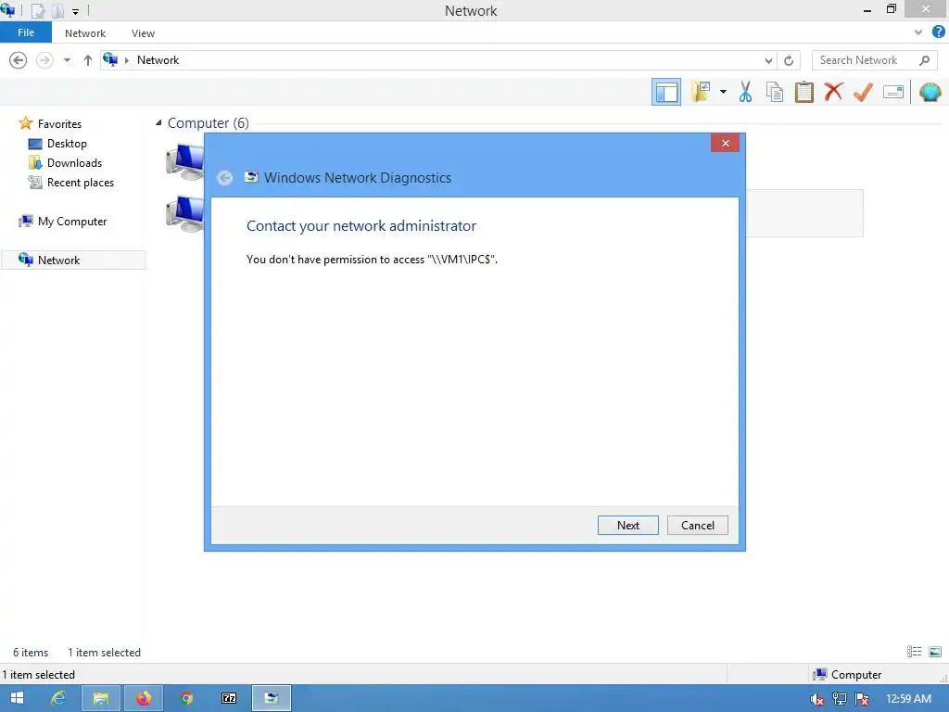The width and height of the screenshot is (949, 712).
Task: Paste with the clipboard icon
Action: [x=803, y=92]
